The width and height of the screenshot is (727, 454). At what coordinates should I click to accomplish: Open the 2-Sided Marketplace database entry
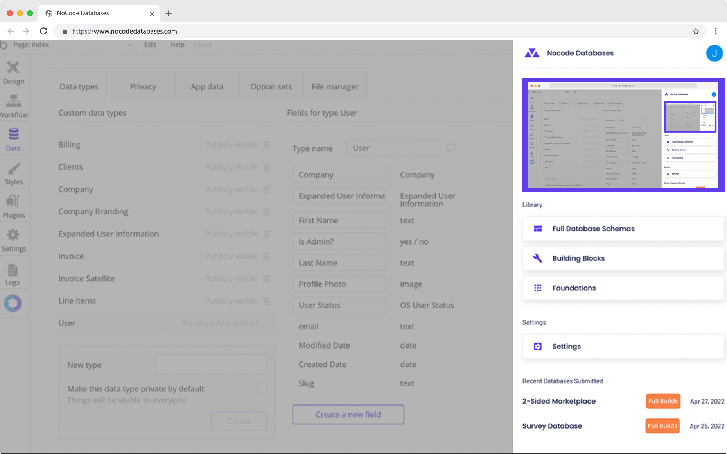pos(559,401)
